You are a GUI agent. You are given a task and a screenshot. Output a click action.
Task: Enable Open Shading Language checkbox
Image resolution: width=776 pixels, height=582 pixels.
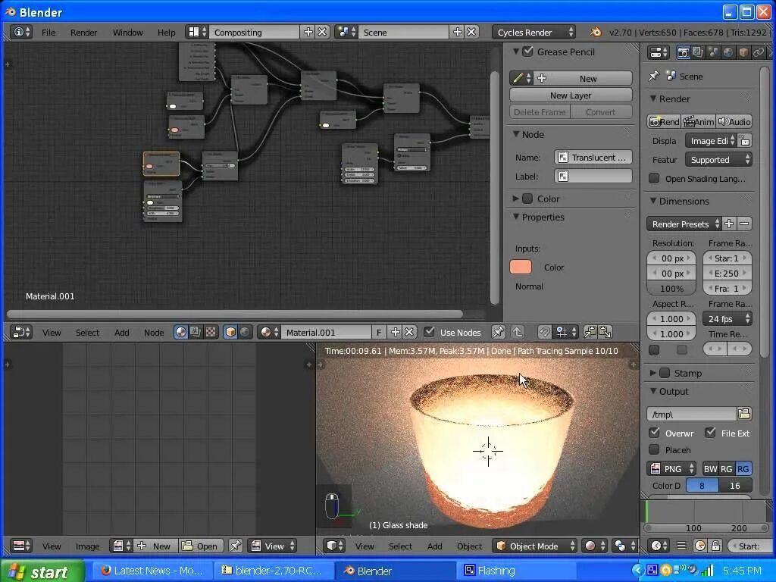pyautogui.click(x=654, y=178)
